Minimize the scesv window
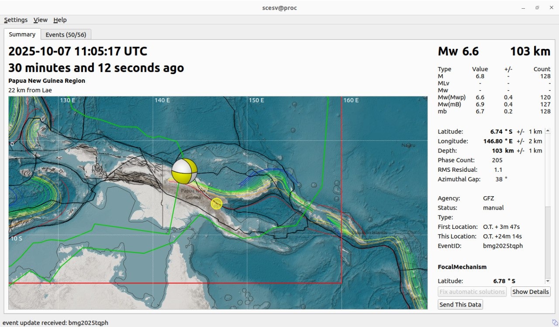Viewport: 559px width, 327px height. [x=524, y=8]
